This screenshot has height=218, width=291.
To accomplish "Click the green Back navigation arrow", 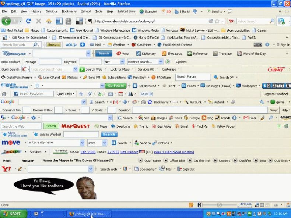I will pyautogui.click(x=6, y=21).
